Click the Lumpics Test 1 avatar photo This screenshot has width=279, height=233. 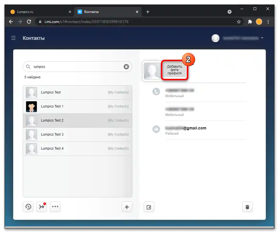[31, 106]
